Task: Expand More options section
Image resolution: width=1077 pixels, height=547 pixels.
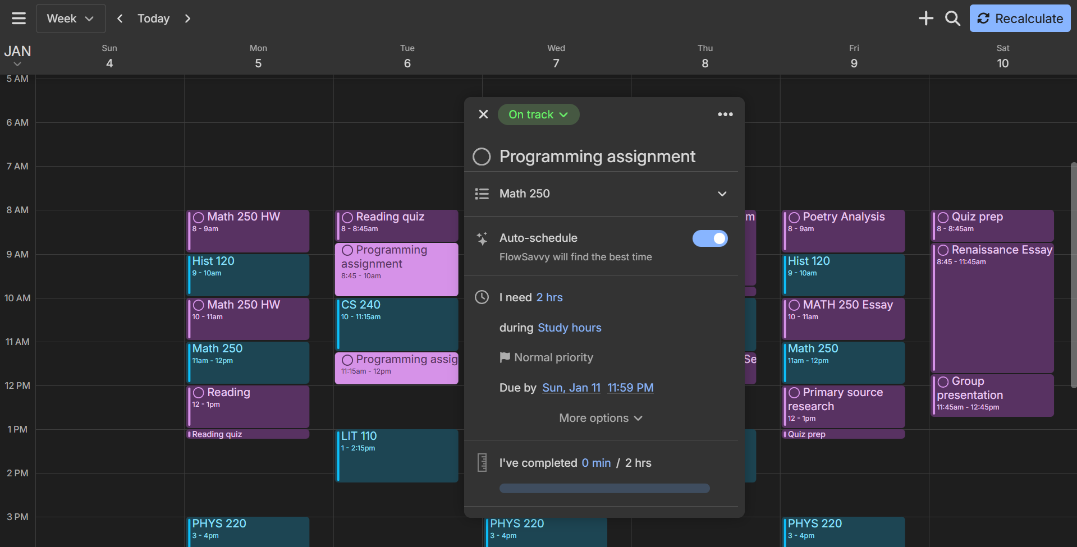Action: pyautogui.click(x=601, y=418)
